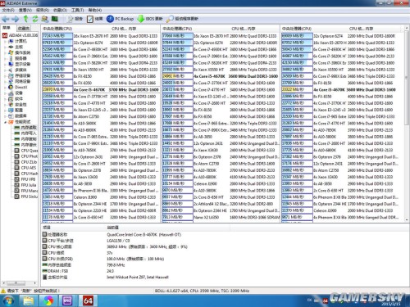The image size is (410, 307).
Task: Click the BIOS update green arrow icon
Action: (140, 19)
